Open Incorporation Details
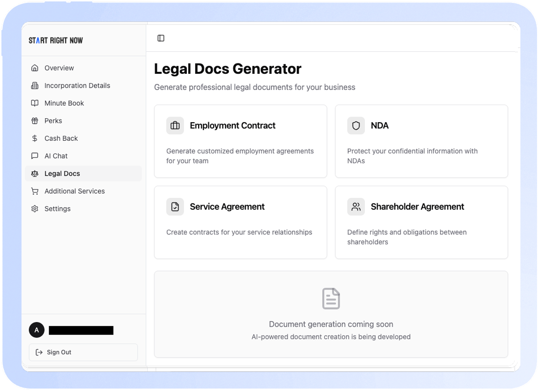Viewport: 538px width, 390px height. click(77, 86)
